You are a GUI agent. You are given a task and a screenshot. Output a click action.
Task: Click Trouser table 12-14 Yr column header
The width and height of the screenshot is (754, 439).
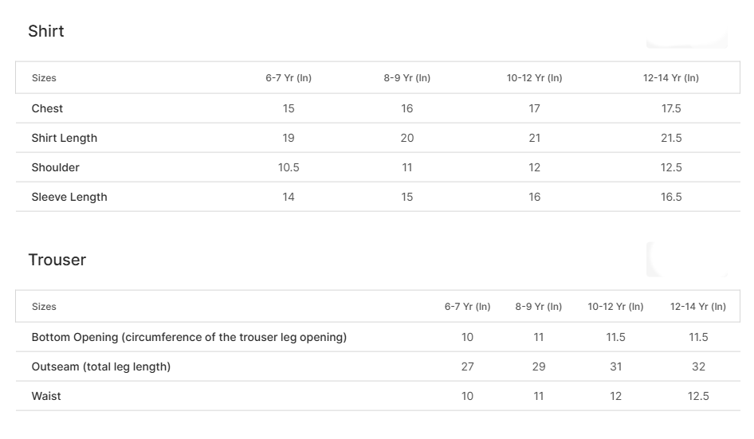pyautogui.click(x=698, y=307)
